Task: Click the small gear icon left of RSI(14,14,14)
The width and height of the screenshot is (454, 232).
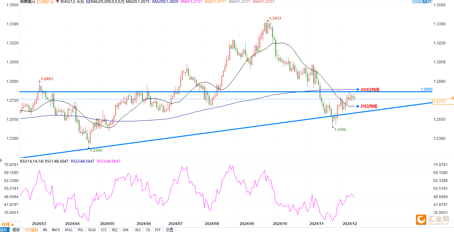Action: 1,161
